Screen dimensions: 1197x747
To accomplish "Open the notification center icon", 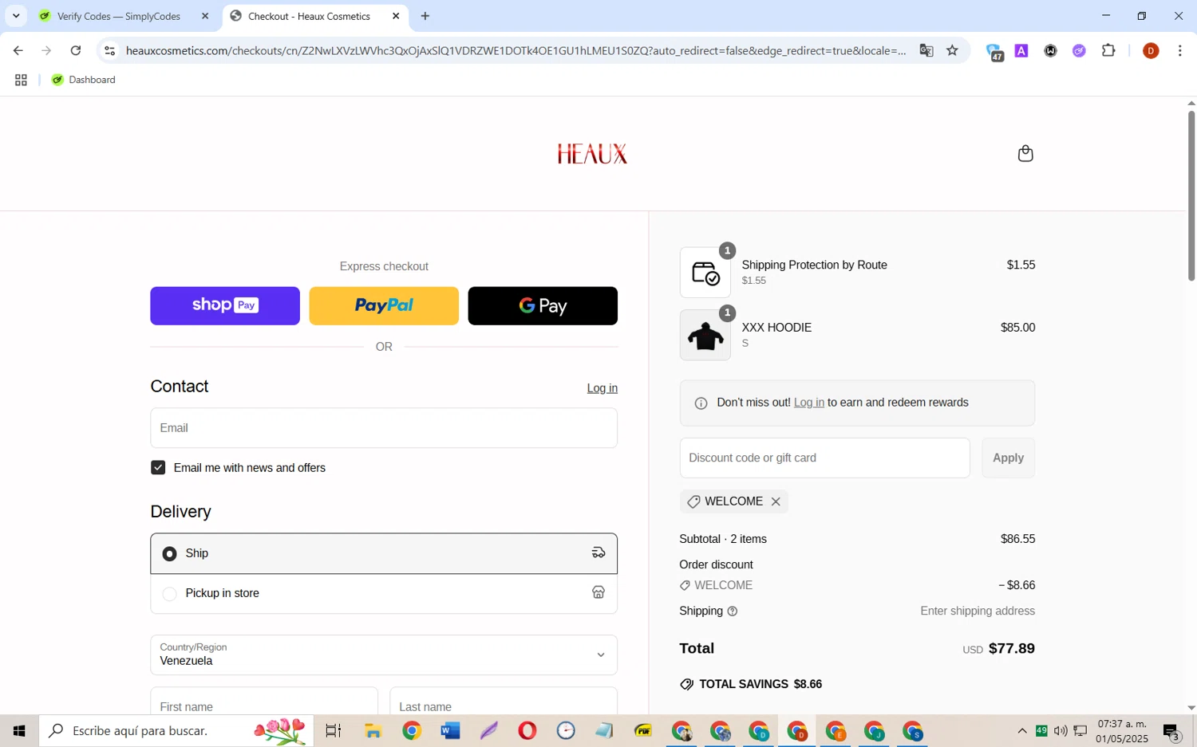I will click(1171, 731).
